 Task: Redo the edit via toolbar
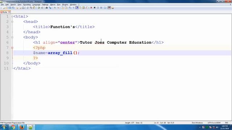point(42,8)
